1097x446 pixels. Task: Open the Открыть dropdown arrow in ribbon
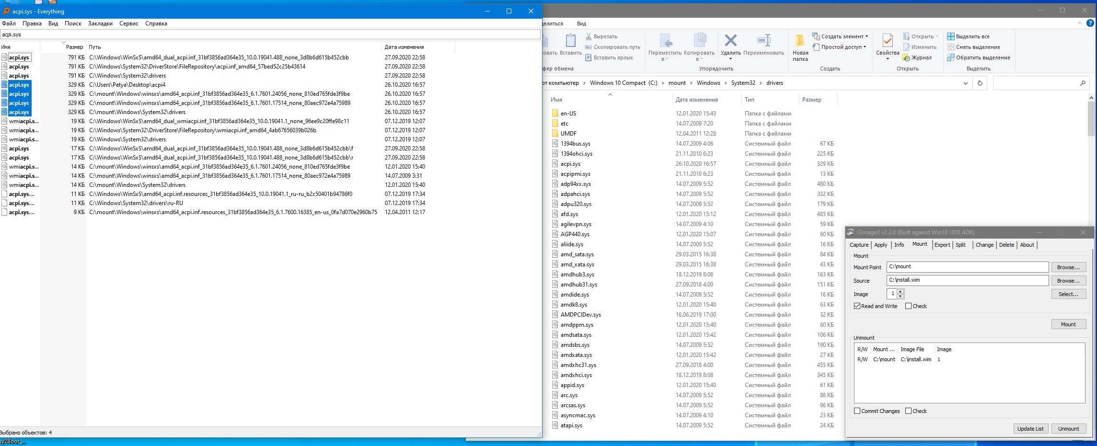(x=937, y=36)
